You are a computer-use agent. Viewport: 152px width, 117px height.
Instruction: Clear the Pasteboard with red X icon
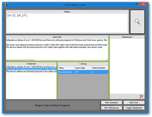[x=141, y=97]
